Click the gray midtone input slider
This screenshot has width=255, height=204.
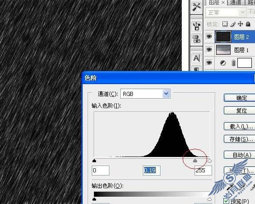tap(195, 161)
